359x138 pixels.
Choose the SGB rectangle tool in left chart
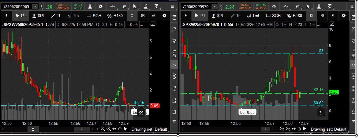click(94, 16)
